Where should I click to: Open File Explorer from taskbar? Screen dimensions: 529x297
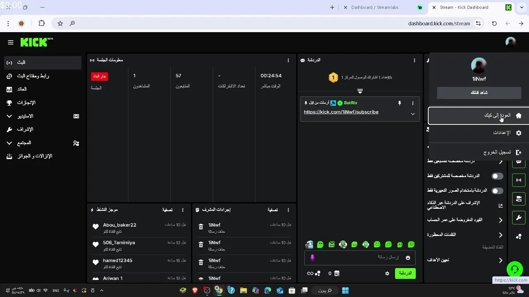click(243, 290)
